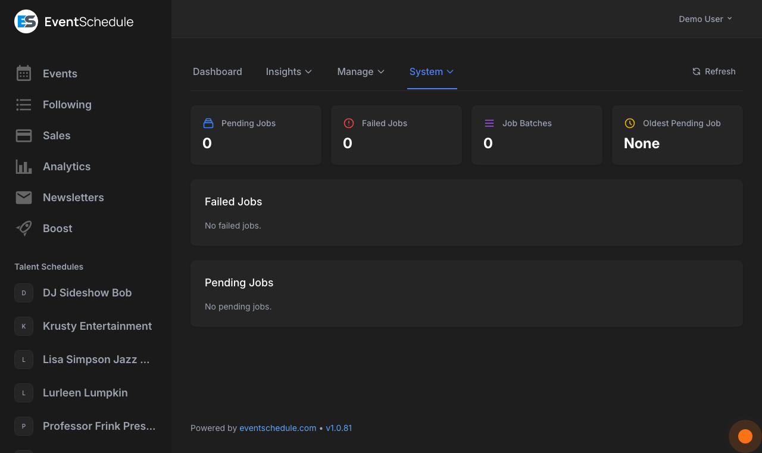Click the Job Batches lines icon

tap(489, 123)
